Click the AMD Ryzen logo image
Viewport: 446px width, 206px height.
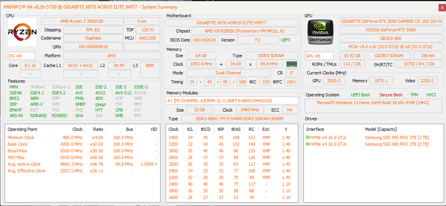click(x=22, y=32)
